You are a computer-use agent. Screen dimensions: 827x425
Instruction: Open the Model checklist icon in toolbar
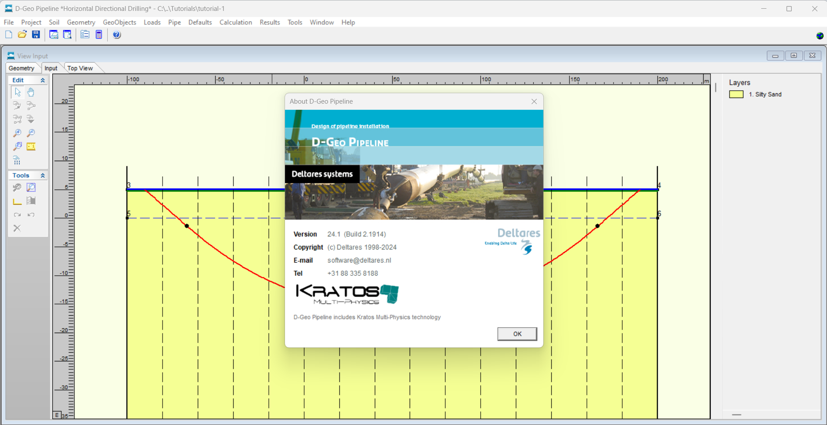tap(85, 35)
